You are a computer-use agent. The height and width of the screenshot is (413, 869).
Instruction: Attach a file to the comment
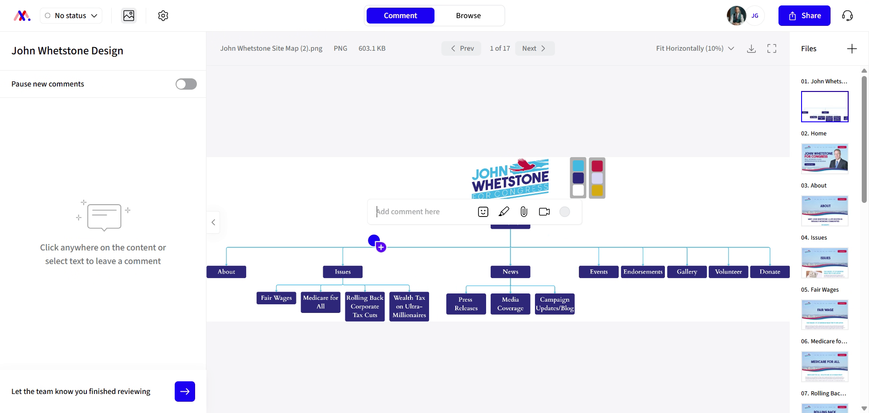click(x=524, y=211)
